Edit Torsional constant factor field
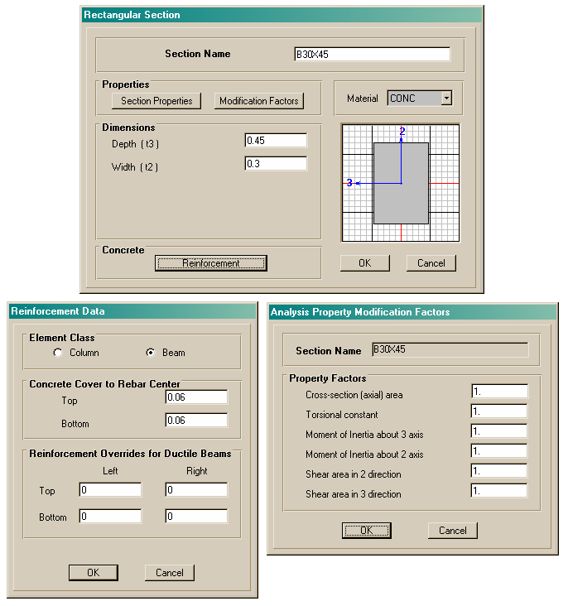The image size is (568, 606). [x=499, y=411]
